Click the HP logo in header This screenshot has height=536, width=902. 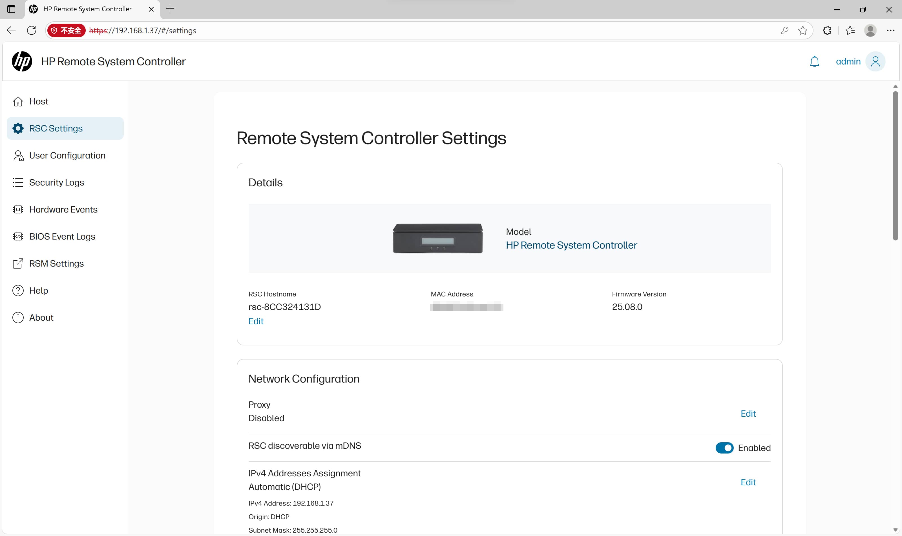tap(22, 61)
